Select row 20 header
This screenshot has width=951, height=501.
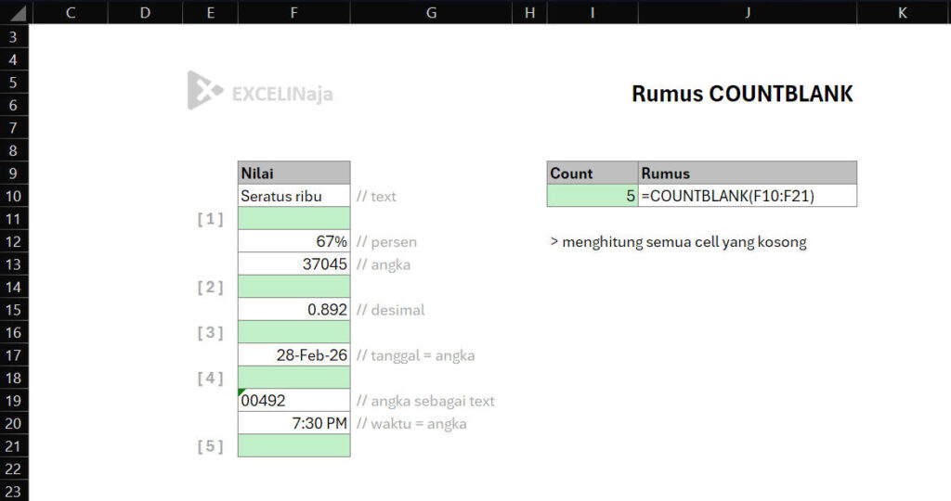tap(14, 423)
